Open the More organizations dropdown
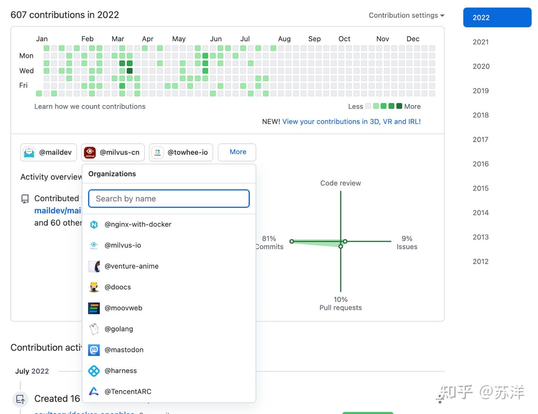Viewport: 538px width, 414px height. [237, 152]
